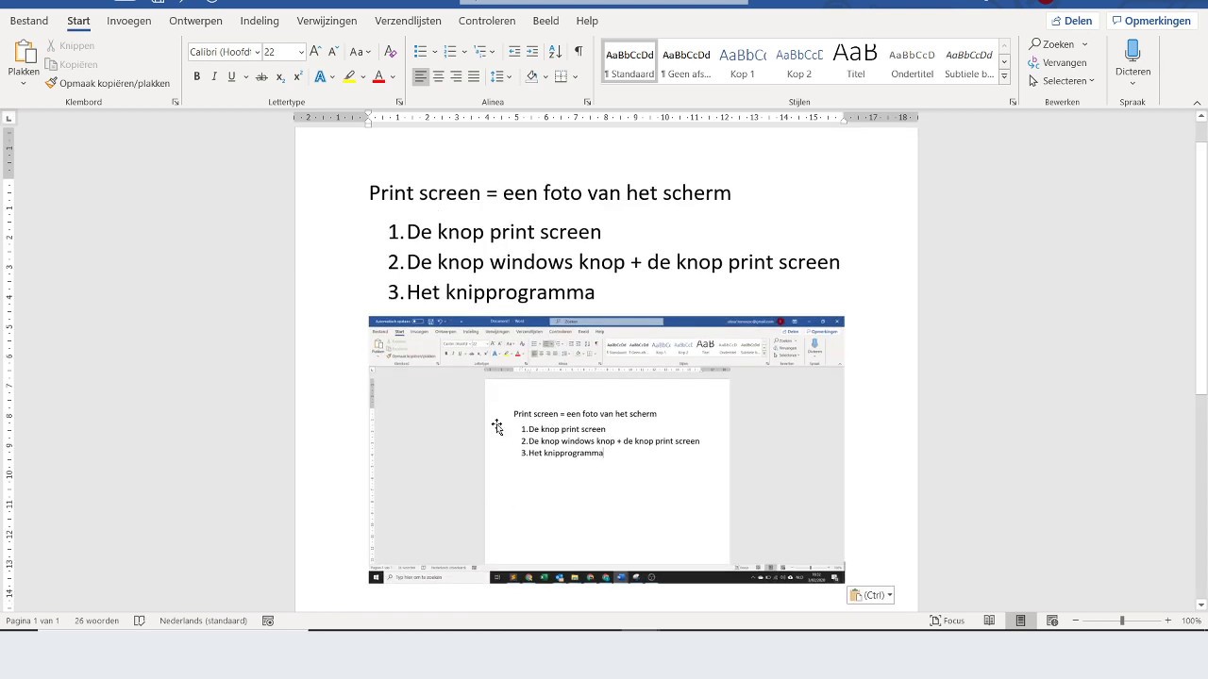1208x679 pixels.
Task: Justify the paragraph text
Action: pos(474,76)
